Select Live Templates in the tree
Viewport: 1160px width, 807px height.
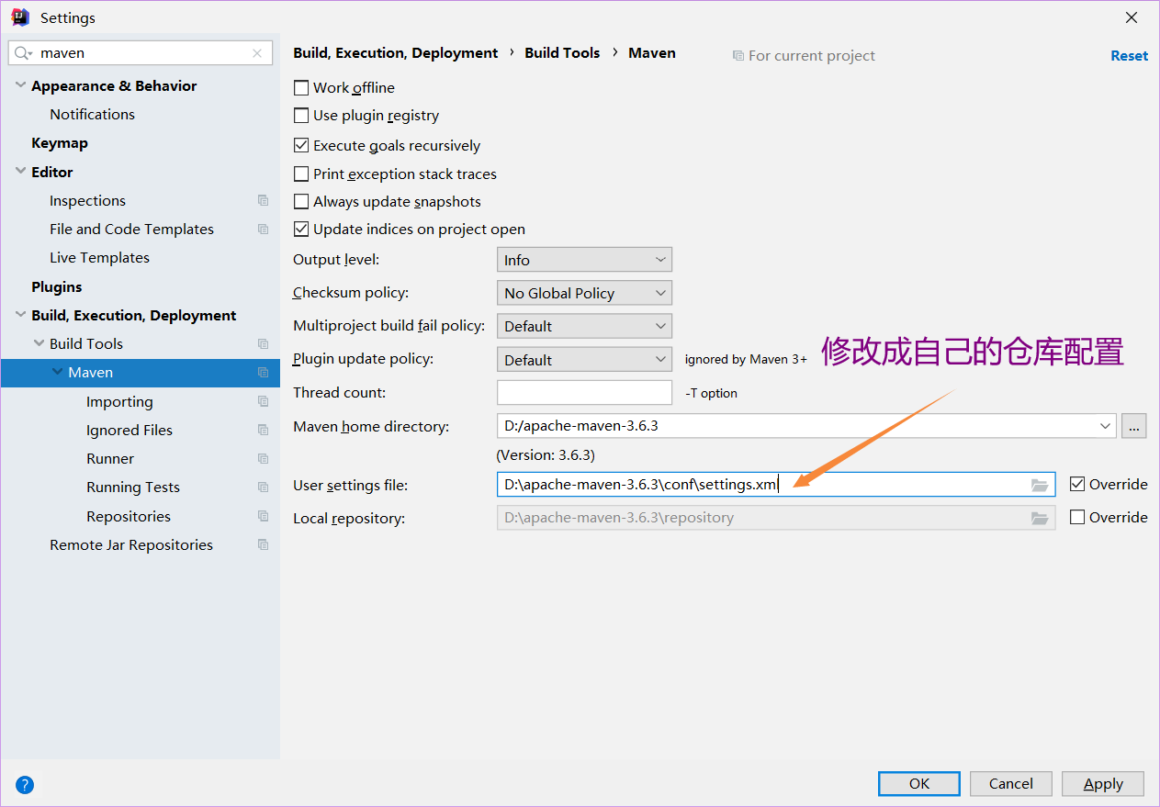[99, 257]
